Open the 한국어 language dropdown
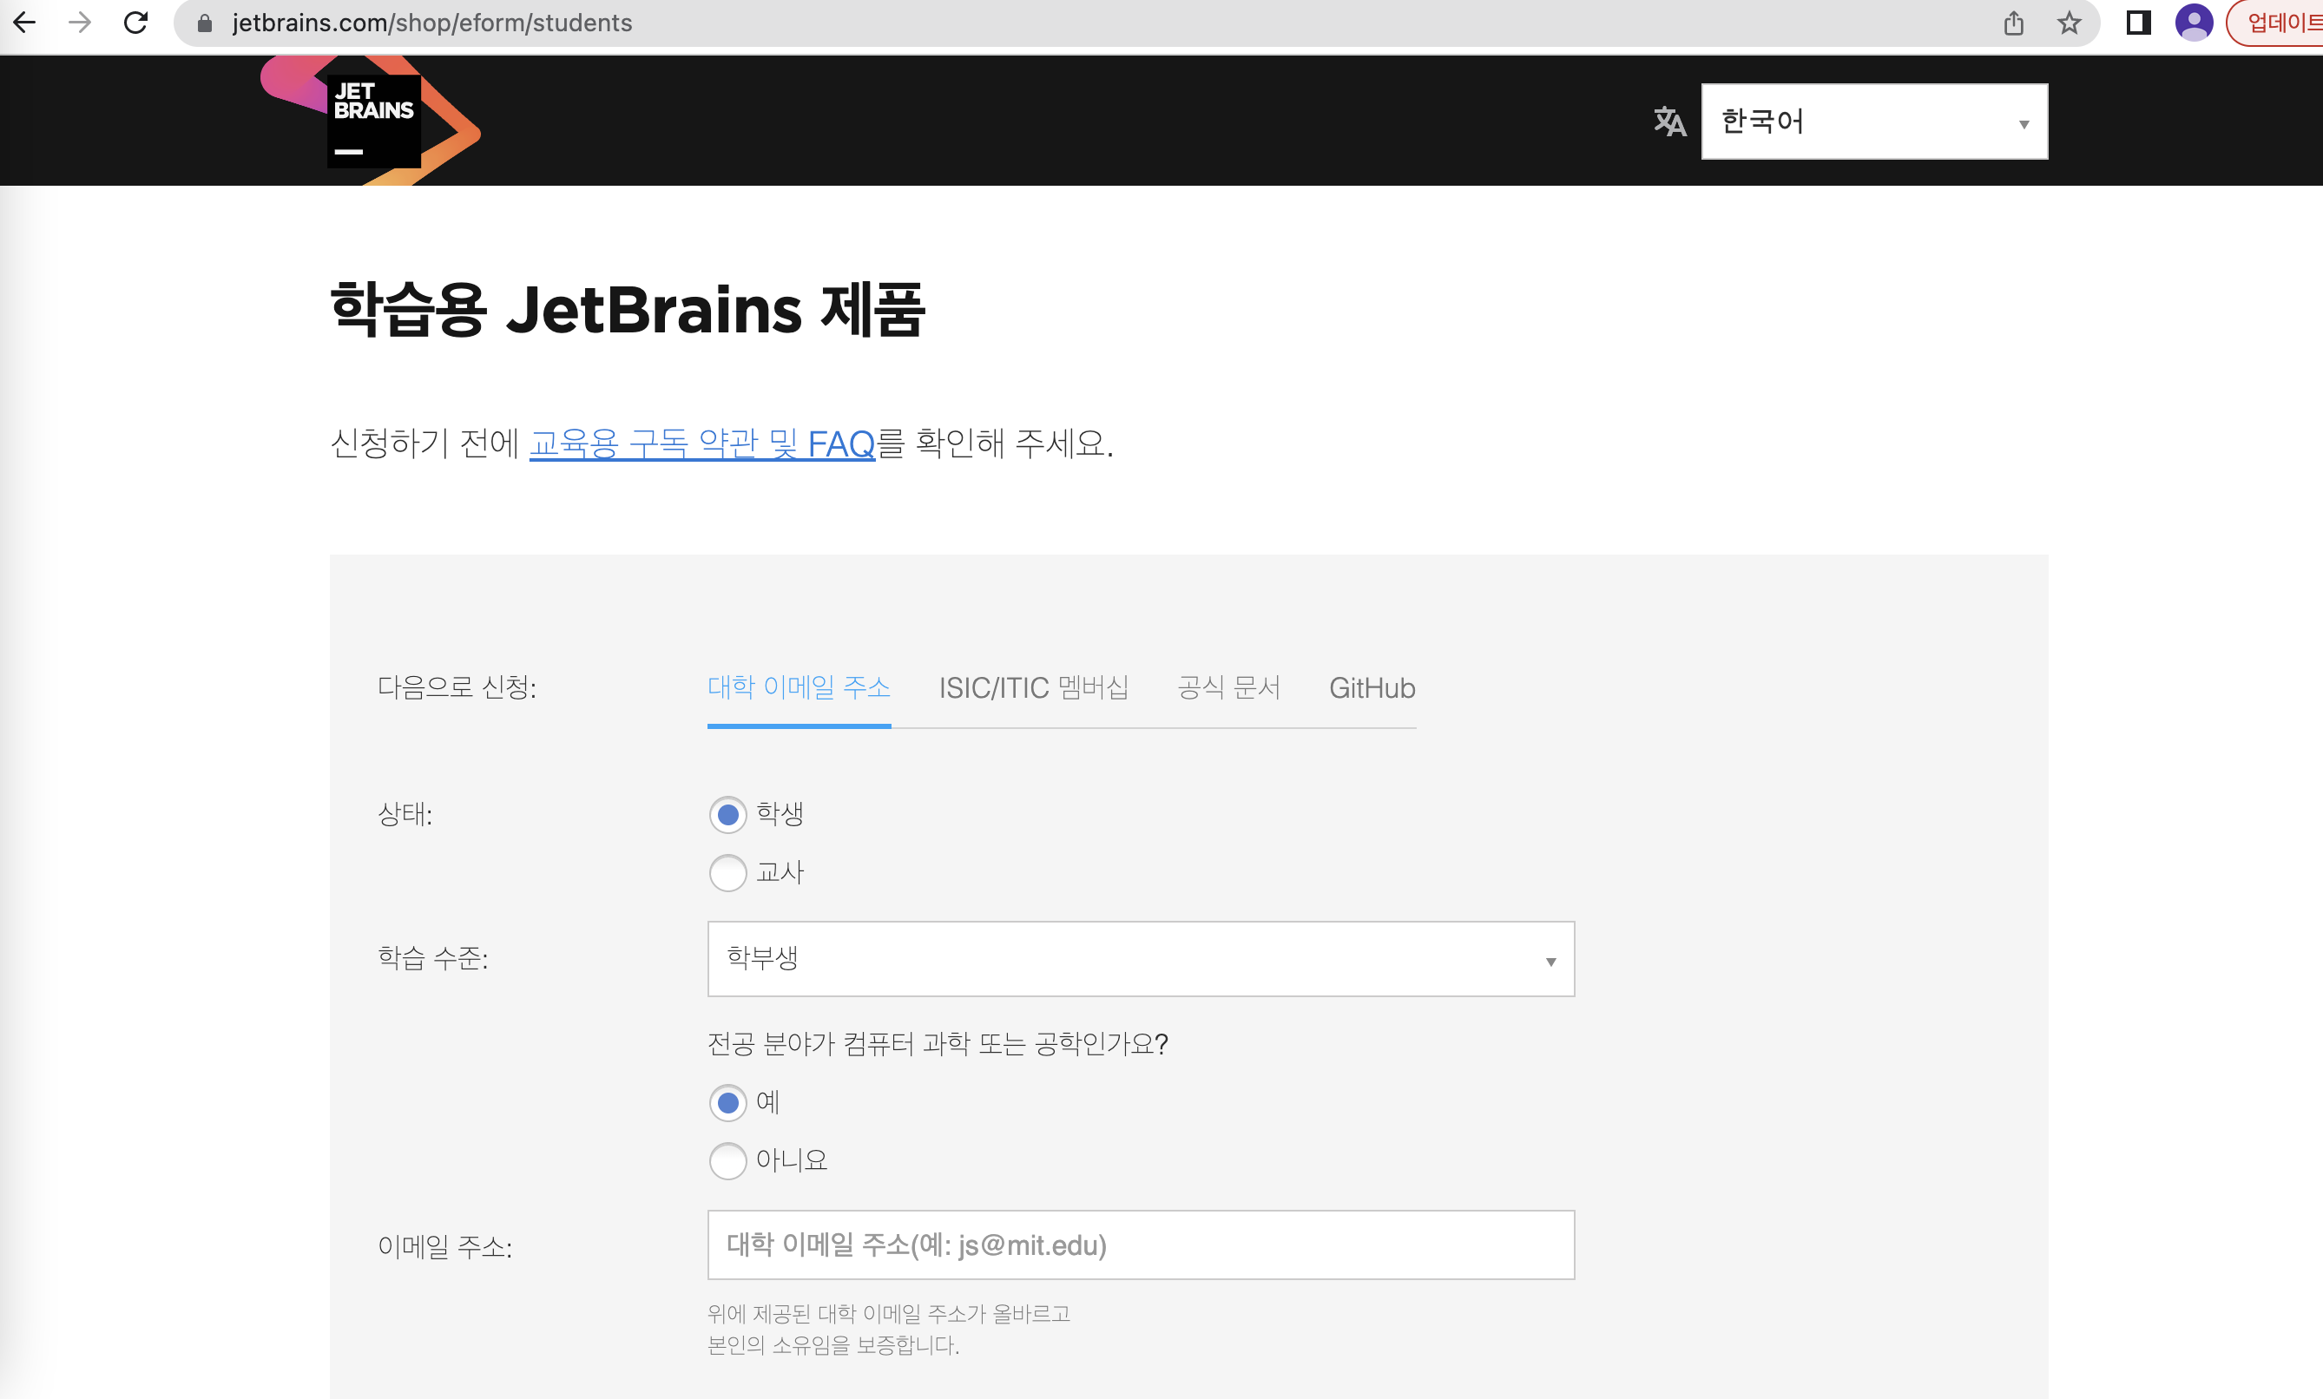 coord(1873,122)
